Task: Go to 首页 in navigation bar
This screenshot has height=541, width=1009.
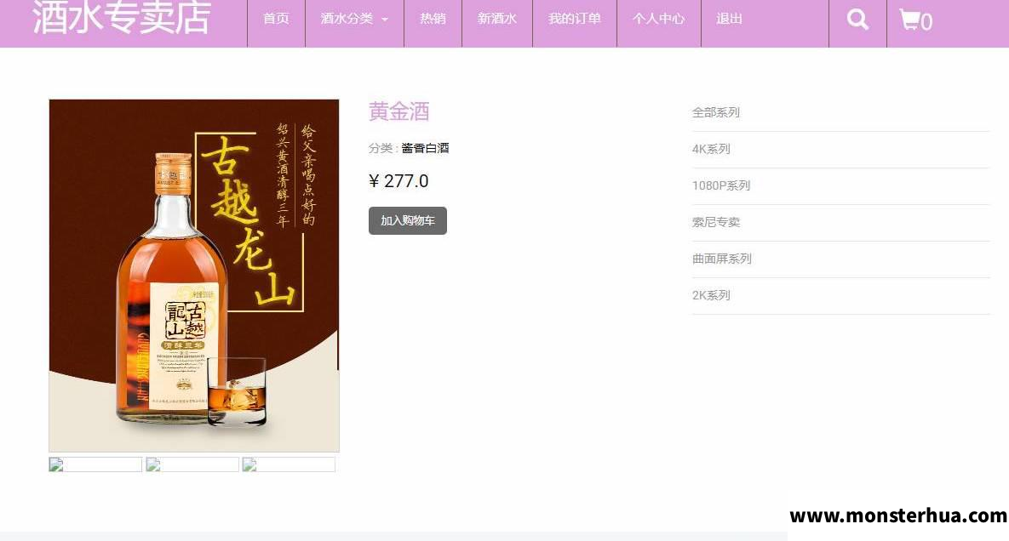Action: (x=276, y=19)
